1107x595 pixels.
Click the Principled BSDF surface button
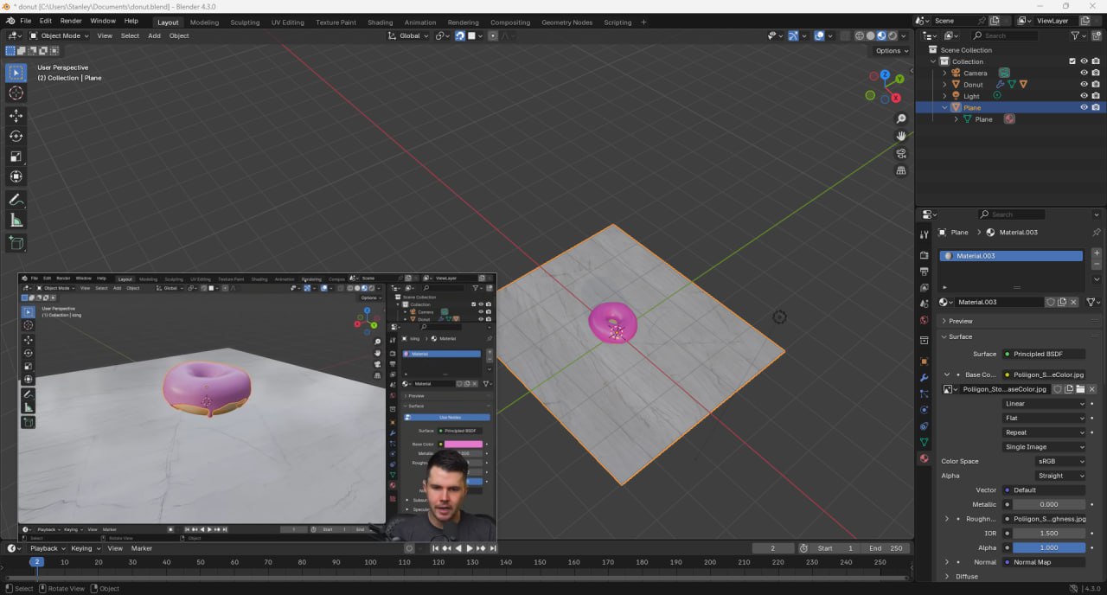coord(1044,354)
